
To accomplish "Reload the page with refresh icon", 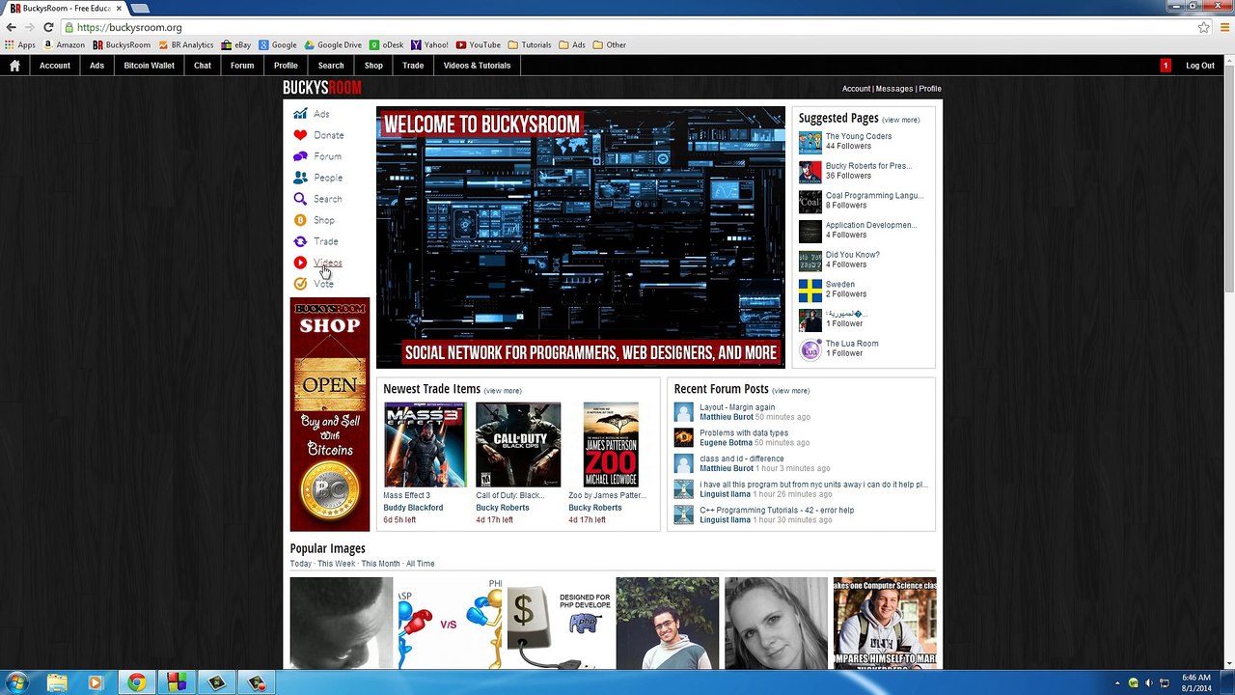I will click(x=48, y=27).
